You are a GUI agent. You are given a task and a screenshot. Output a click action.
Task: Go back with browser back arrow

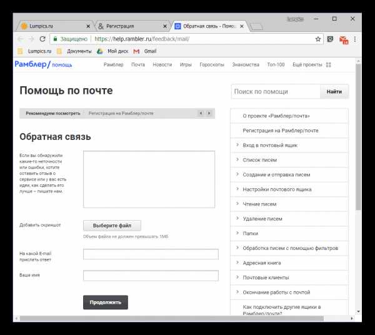pyautogui.click(x=21, y=39)
